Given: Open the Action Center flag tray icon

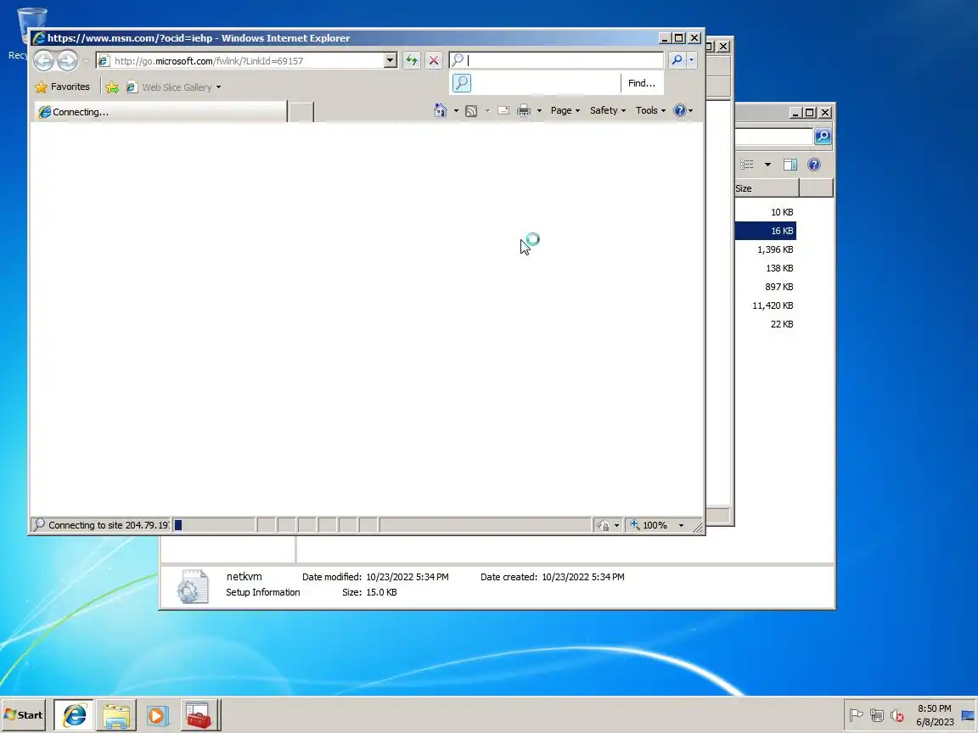Looking at the screenshot, I should (857, 715).
